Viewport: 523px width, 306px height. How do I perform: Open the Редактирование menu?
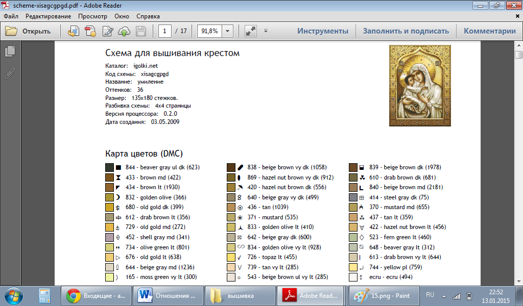[48, 16]
